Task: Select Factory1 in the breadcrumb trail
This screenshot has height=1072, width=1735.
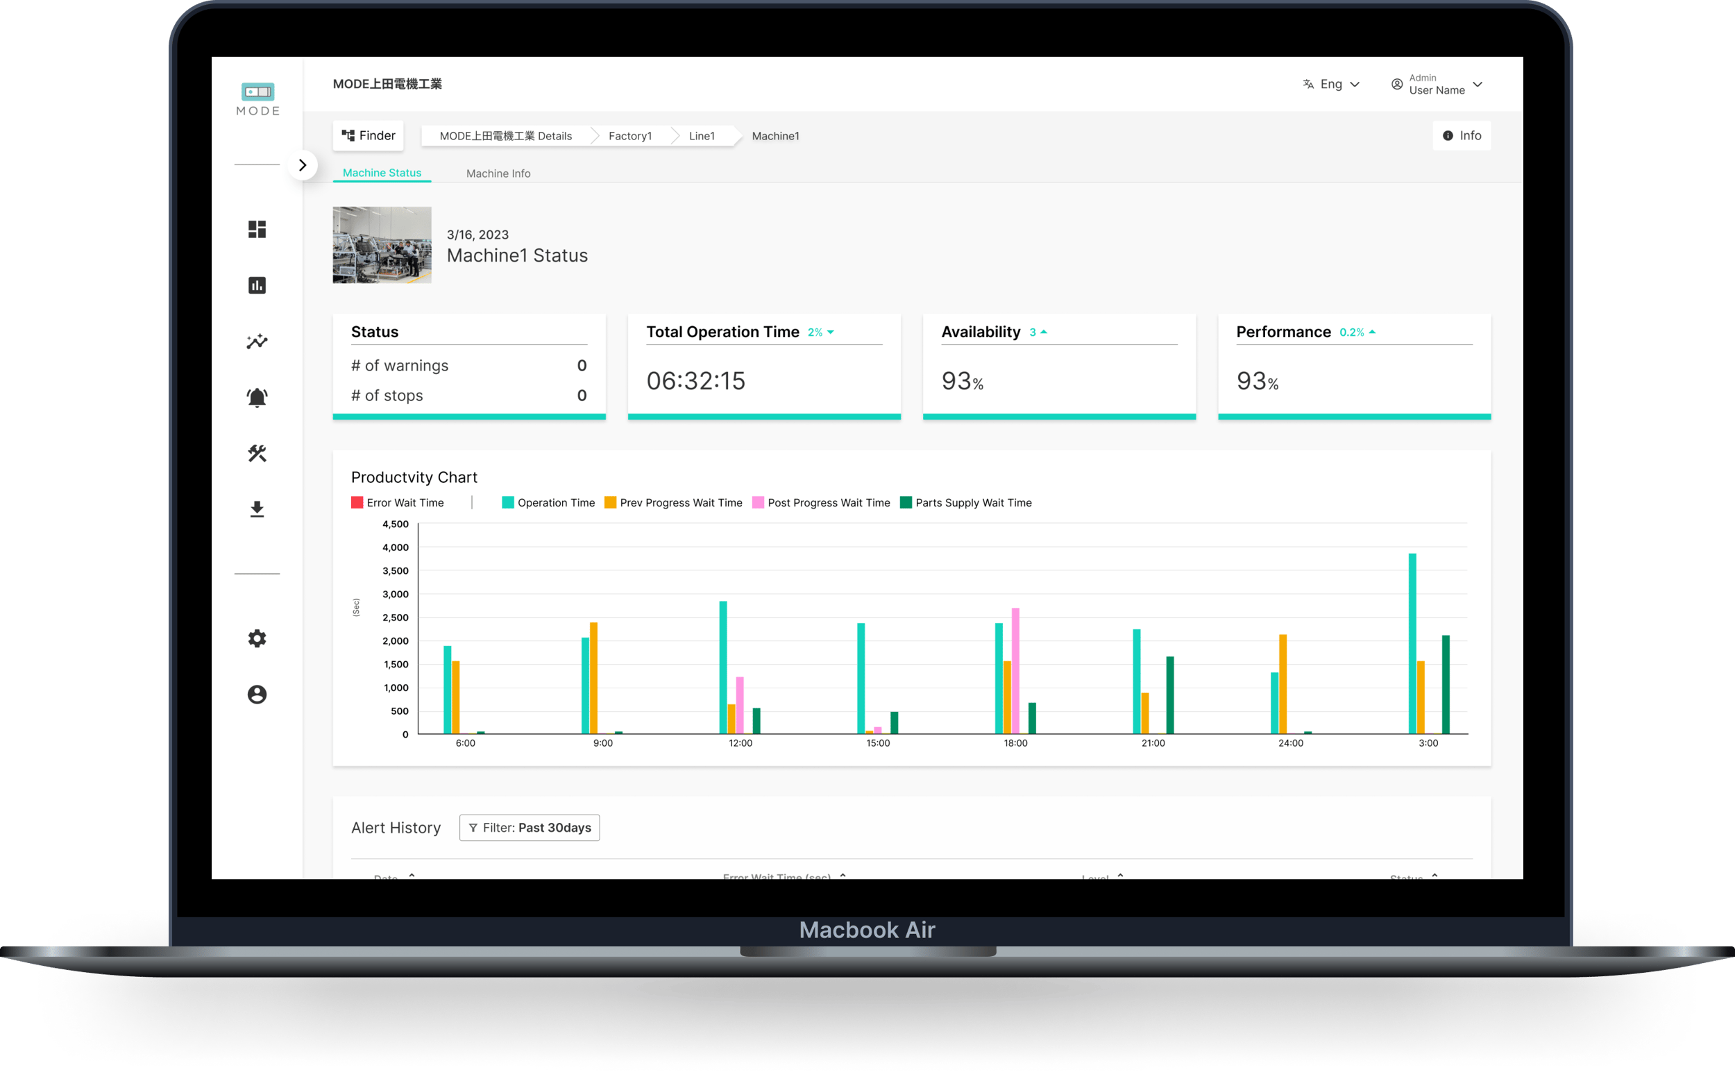Action: coord(629,135)
